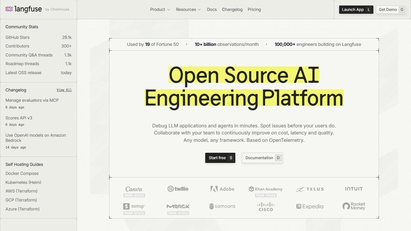Click Read story under Canva
Viewport: 411px width, 231px height.
point(134,195)
